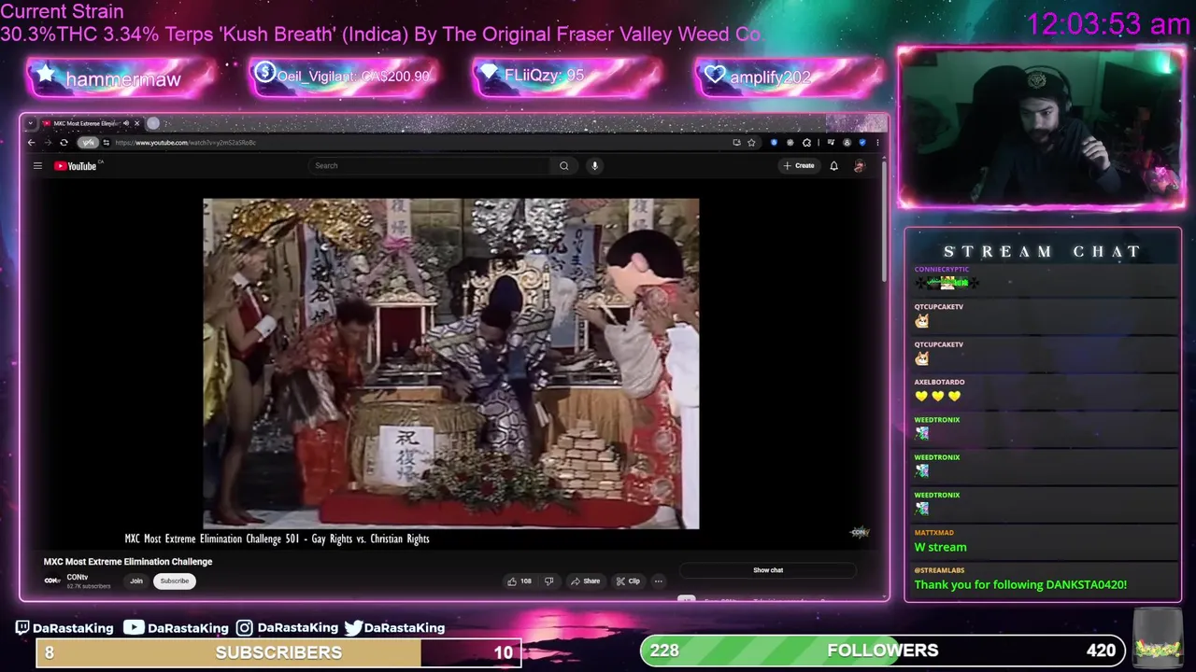The image size is (1196, 672).
Task: Click the hammermaw latest follower label
Action: point(121,79)
